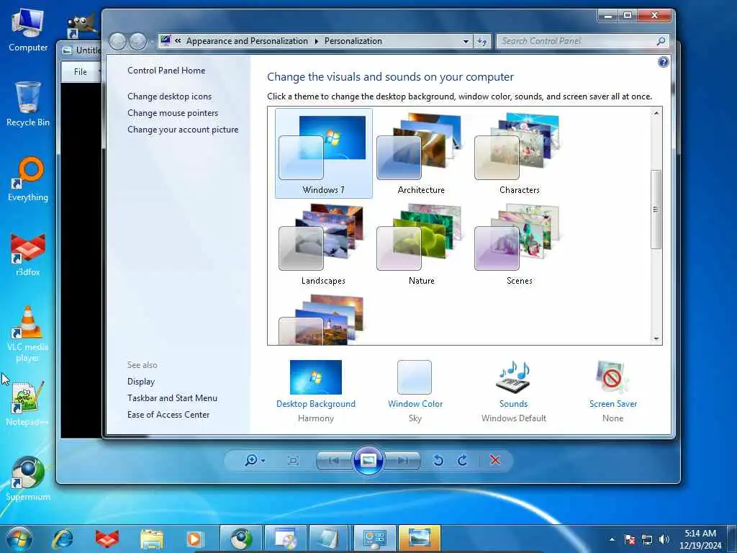Click the search magnifier icon
The width and height of the screenshot is (737, 553).
[661, 41]
